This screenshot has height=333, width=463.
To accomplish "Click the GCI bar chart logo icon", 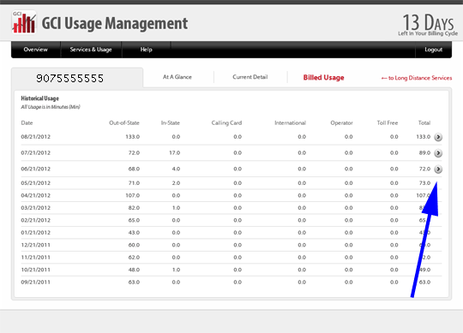I will tap(24, 22).
